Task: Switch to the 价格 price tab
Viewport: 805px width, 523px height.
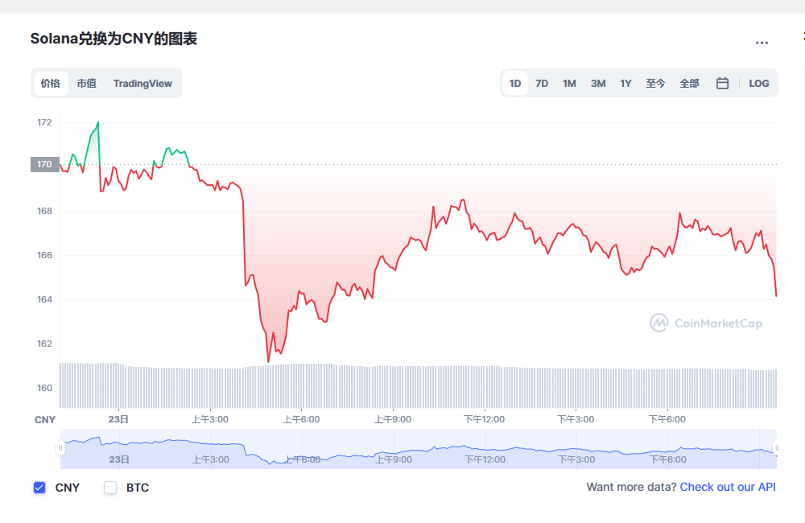Action: tap(50, 83)
